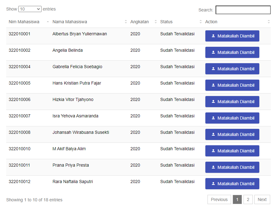The image size is (277, 210).
Task: Click the Showing 1 to 10 of 18 entries text
Action: pyautogui.click(x=34, y=200)
